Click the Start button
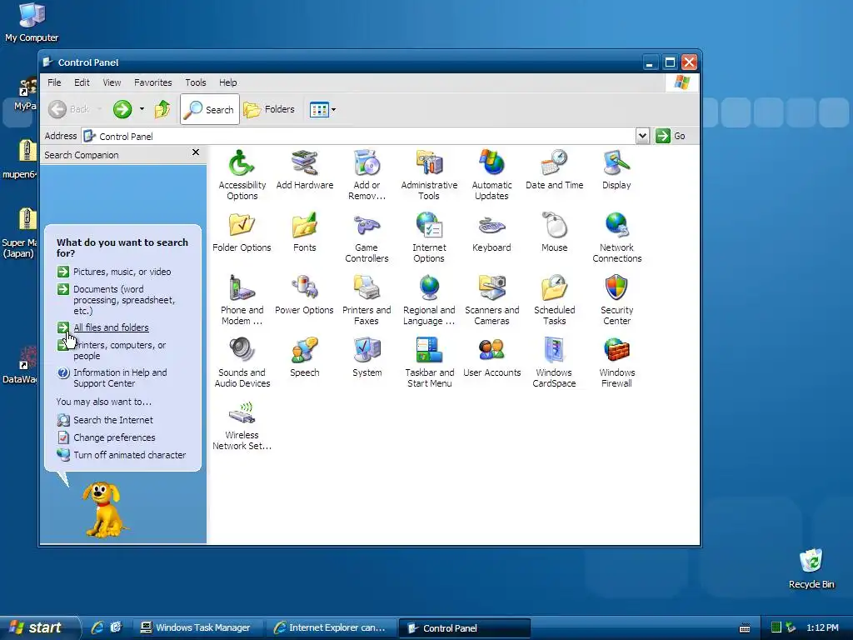853x640 pixels. [x=38, y=627]
